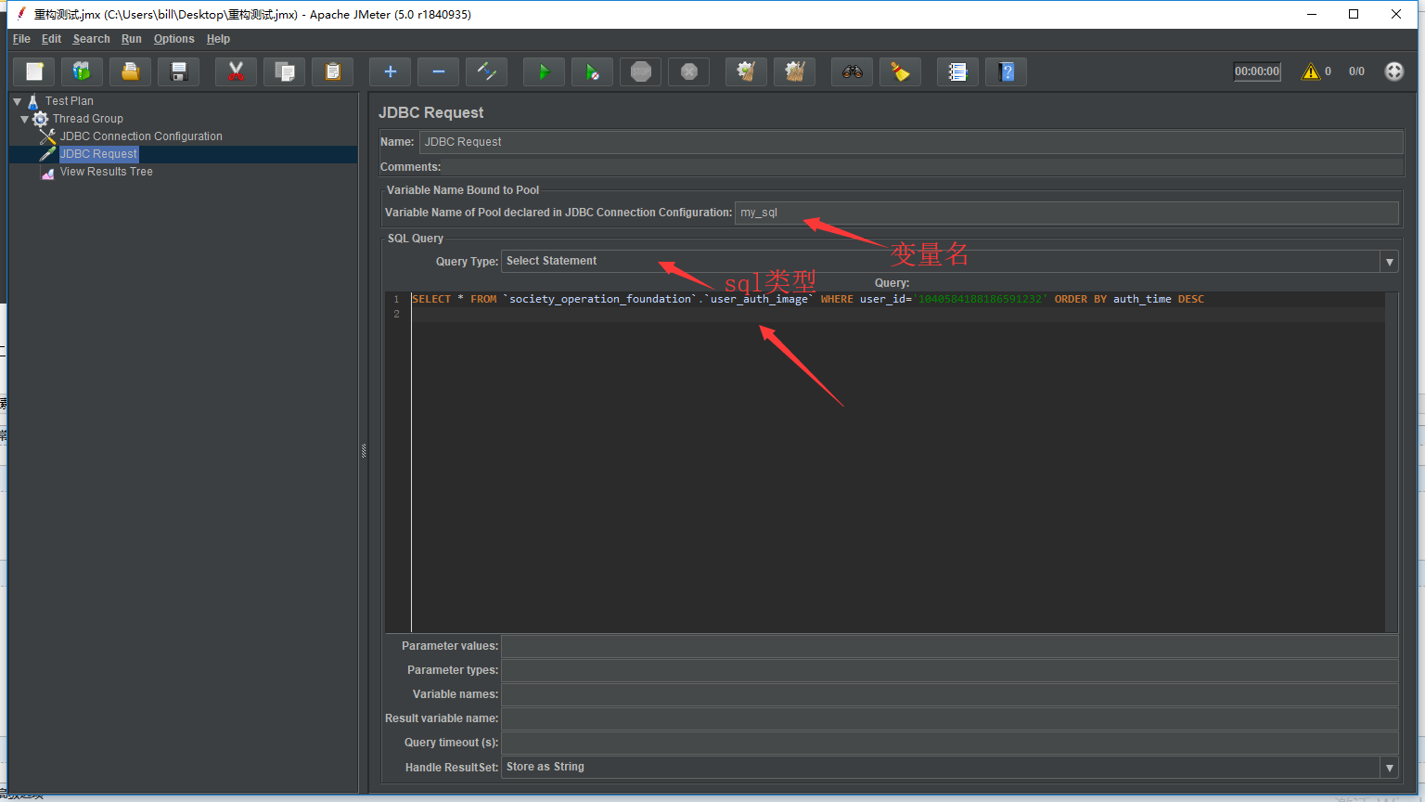Open Search with binoculars icon
Image resolution: width=1425 pixels, height=802 pixels.
pyautogui.click(x=853, y=71)
